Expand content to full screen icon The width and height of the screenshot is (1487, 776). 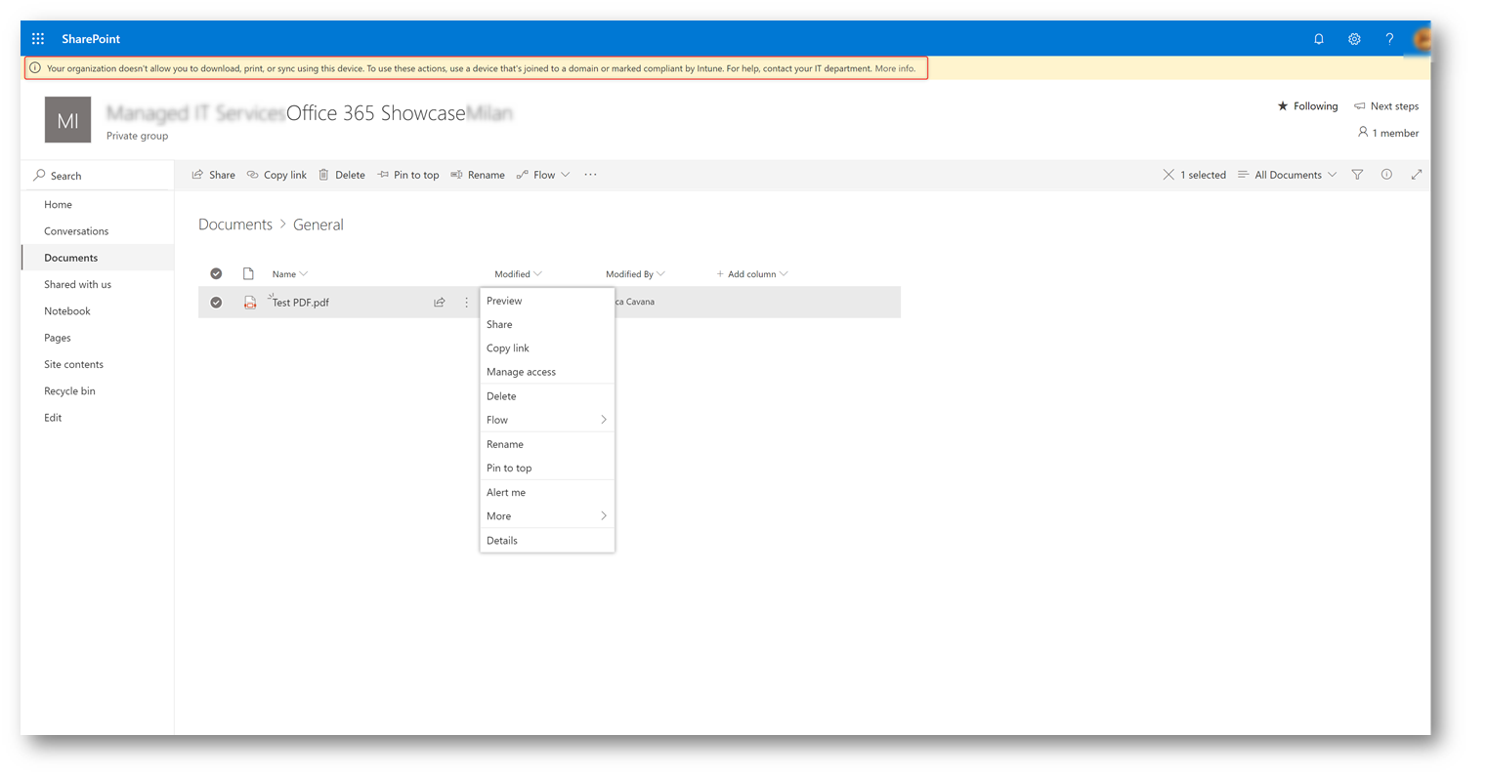click(x=1416, y=175)
